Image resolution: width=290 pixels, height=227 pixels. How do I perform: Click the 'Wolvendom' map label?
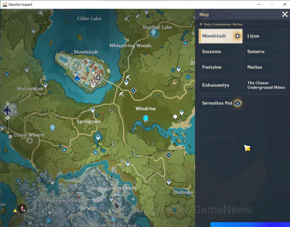pyautogui.click(x=30, y=89)
